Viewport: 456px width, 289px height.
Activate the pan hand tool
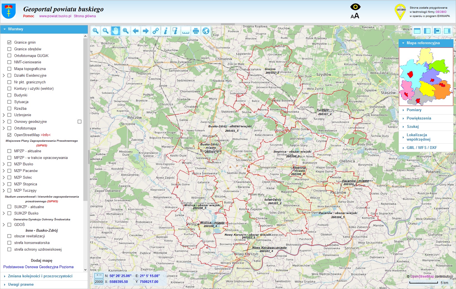(116, 31)
